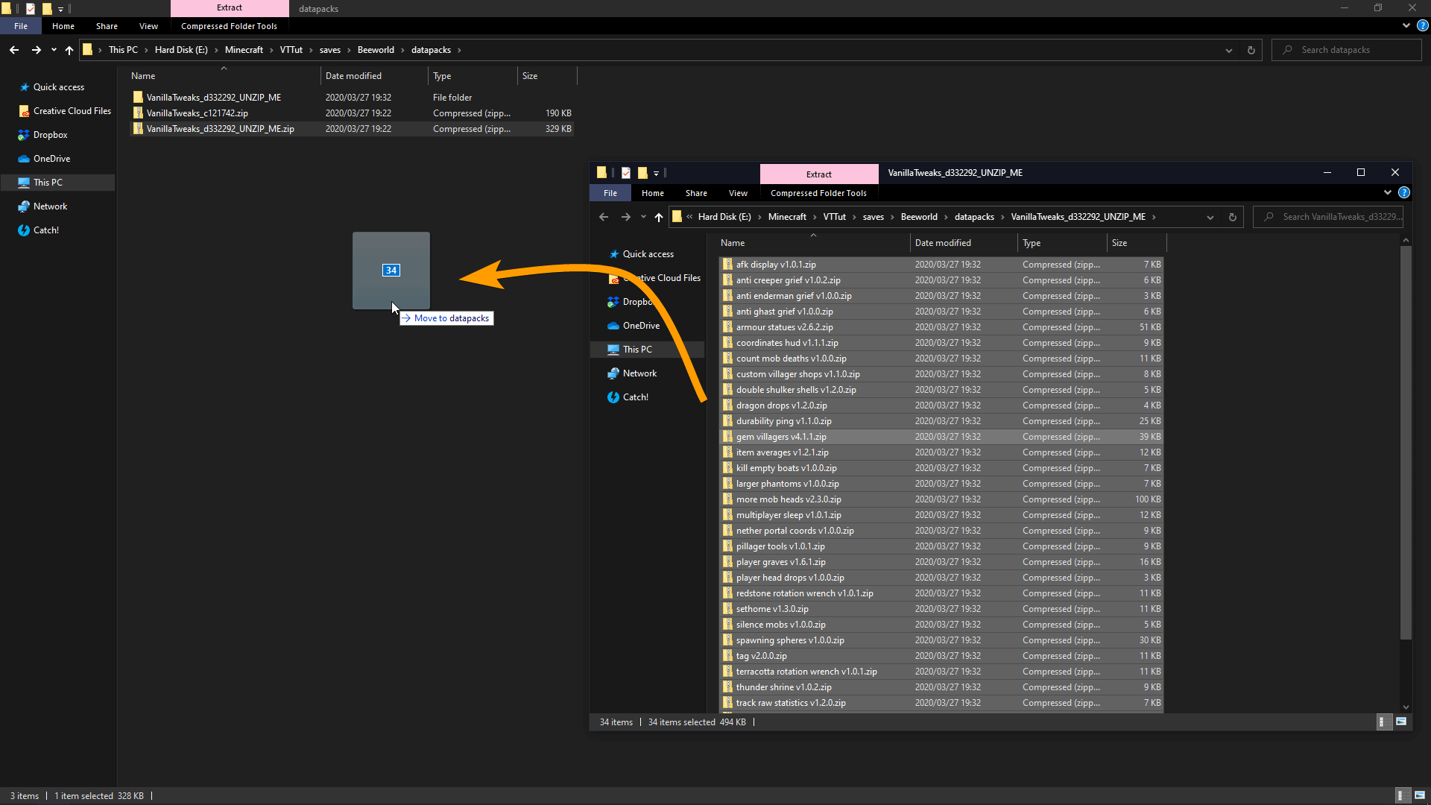Click properties quick-access icon in VanillaTweaks title bar
The width and height of the screenshot is (1431, 805).
[x=626, y=173]
